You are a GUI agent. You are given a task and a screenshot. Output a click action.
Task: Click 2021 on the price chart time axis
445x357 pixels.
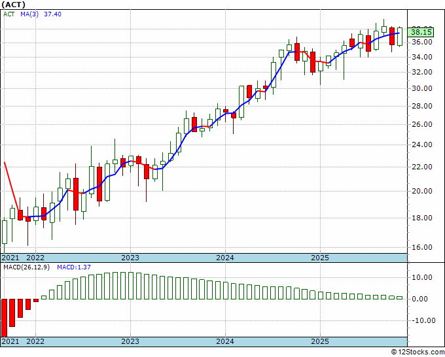(x=10, y=258)
